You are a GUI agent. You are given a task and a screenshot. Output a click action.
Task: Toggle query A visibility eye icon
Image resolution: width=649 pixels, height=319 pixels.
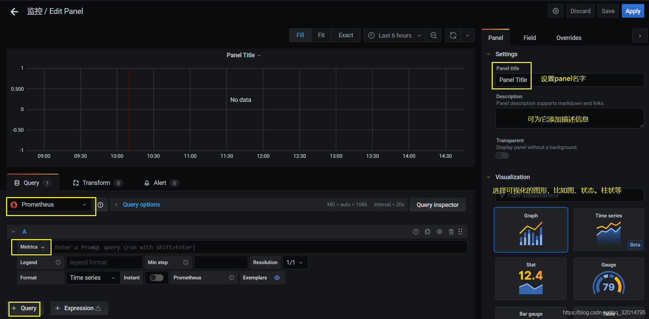[439, 232]
